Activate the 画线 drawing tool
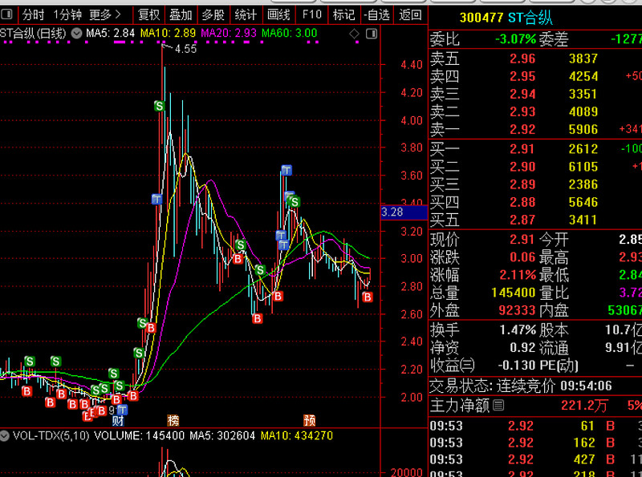642x477 pixels. pos(278,15)
